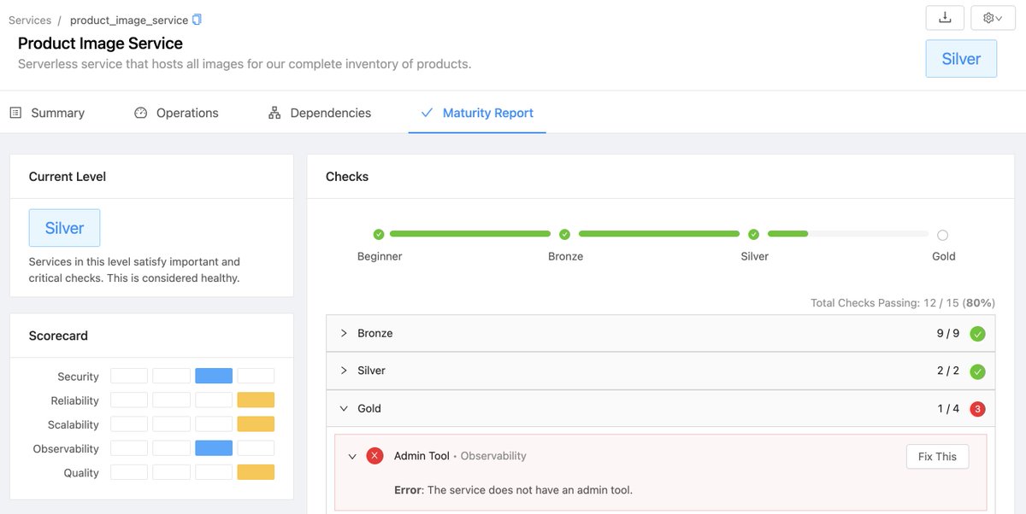Click the red X on the Admin Tool check
This screenshot has height=514, width=1026.
374,455
